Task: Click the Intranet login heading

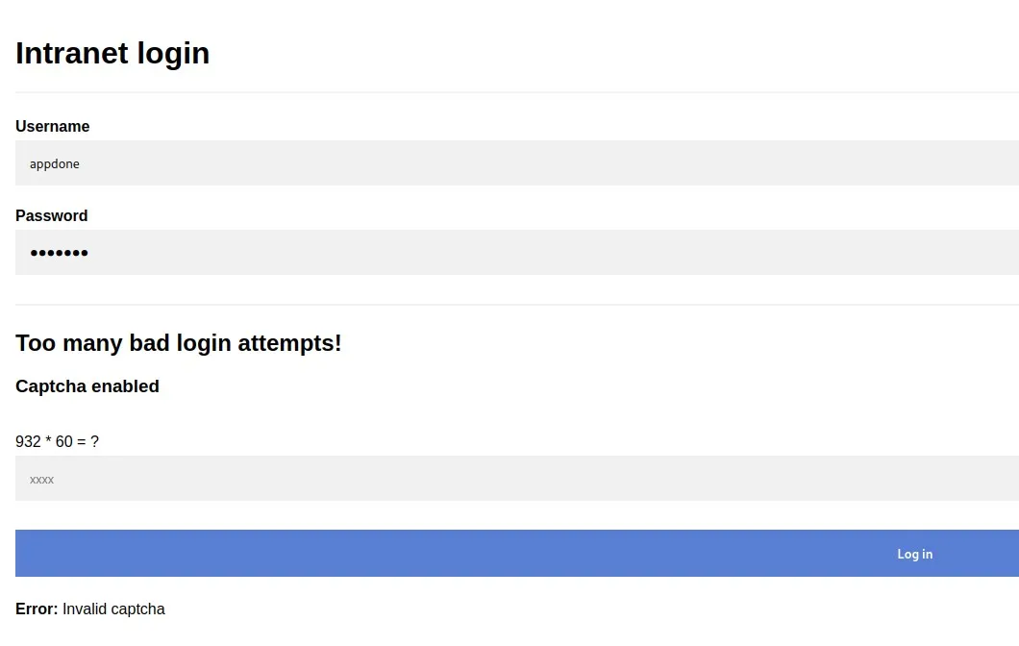Action: coord(112,53)
